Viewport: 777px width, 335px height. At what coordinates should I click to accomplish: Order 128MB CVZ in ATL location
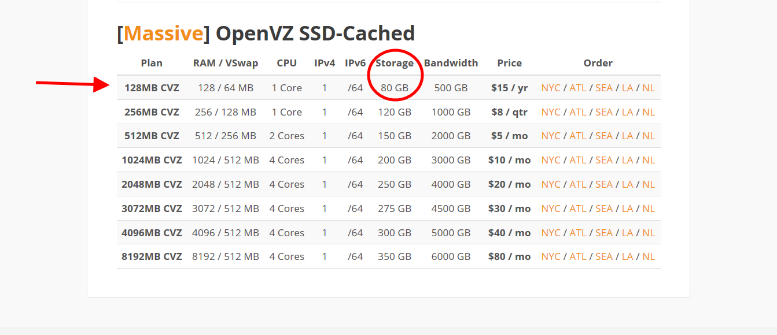pos(577,88)
